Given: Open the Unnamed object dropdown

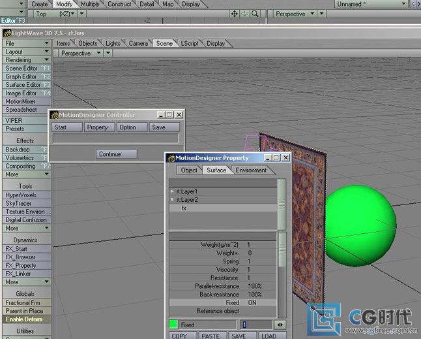Looking at the screenshot, I should (371, 4).
